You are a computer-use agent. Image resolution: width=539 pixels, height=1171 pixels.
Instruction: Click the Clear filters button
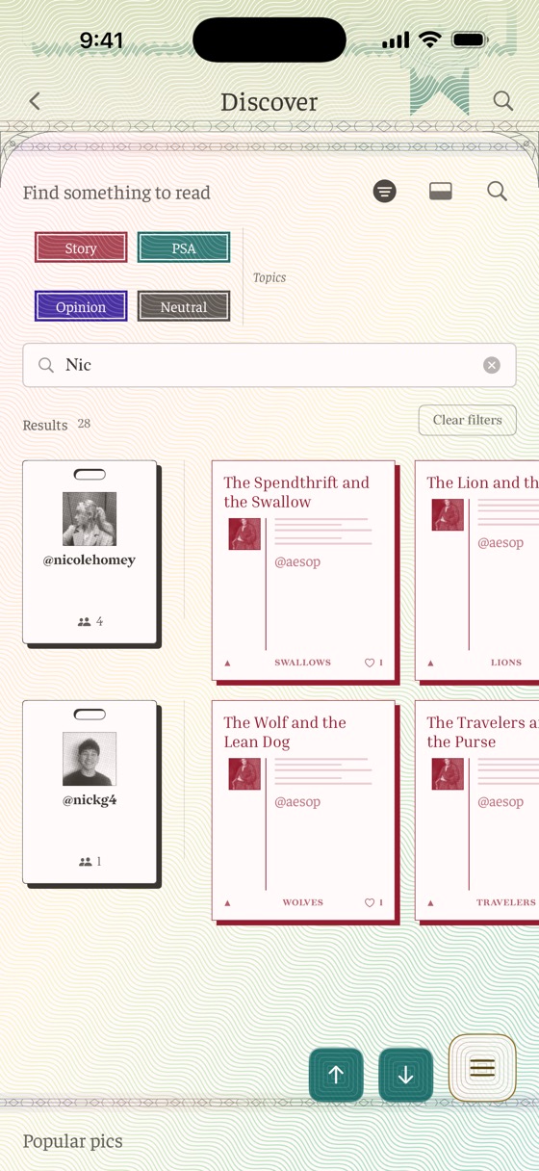[x=467, y=420]
